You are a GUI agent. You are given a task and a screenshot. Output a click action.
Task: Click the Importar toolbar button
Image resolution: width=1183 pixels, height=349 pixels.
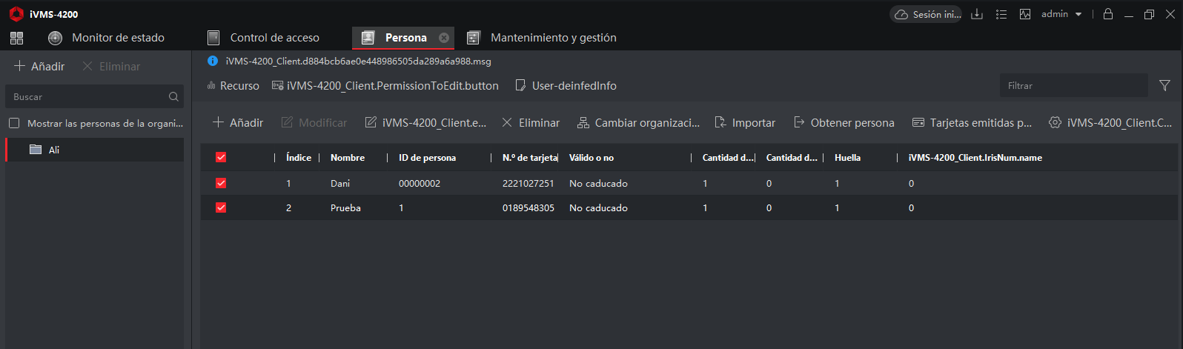tap(745, 123)
